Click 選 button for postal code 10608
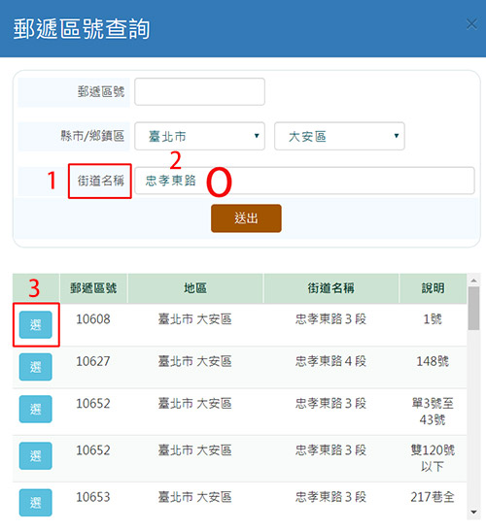486x531 pixels. click(36, 324)
